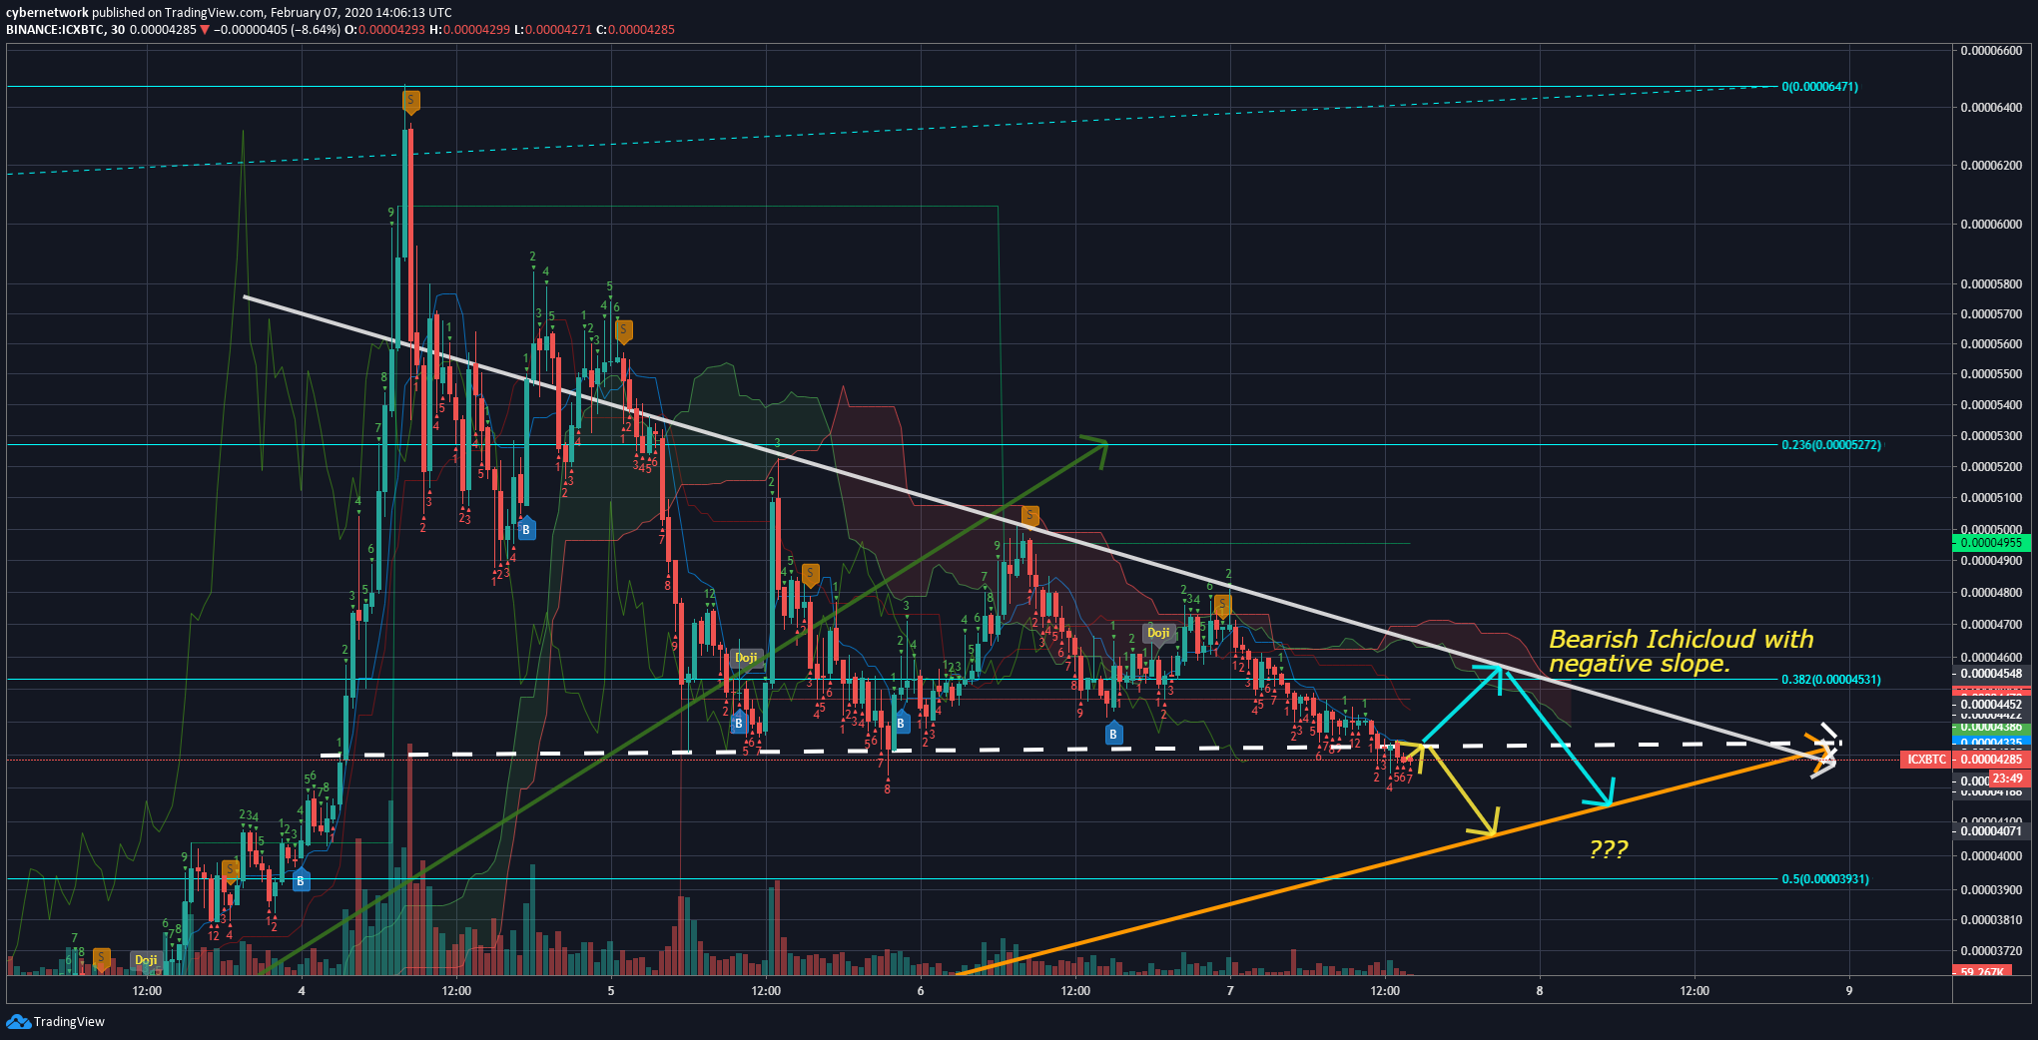
Task: Click the 59.267K volume label
Action: [1982, 971]
